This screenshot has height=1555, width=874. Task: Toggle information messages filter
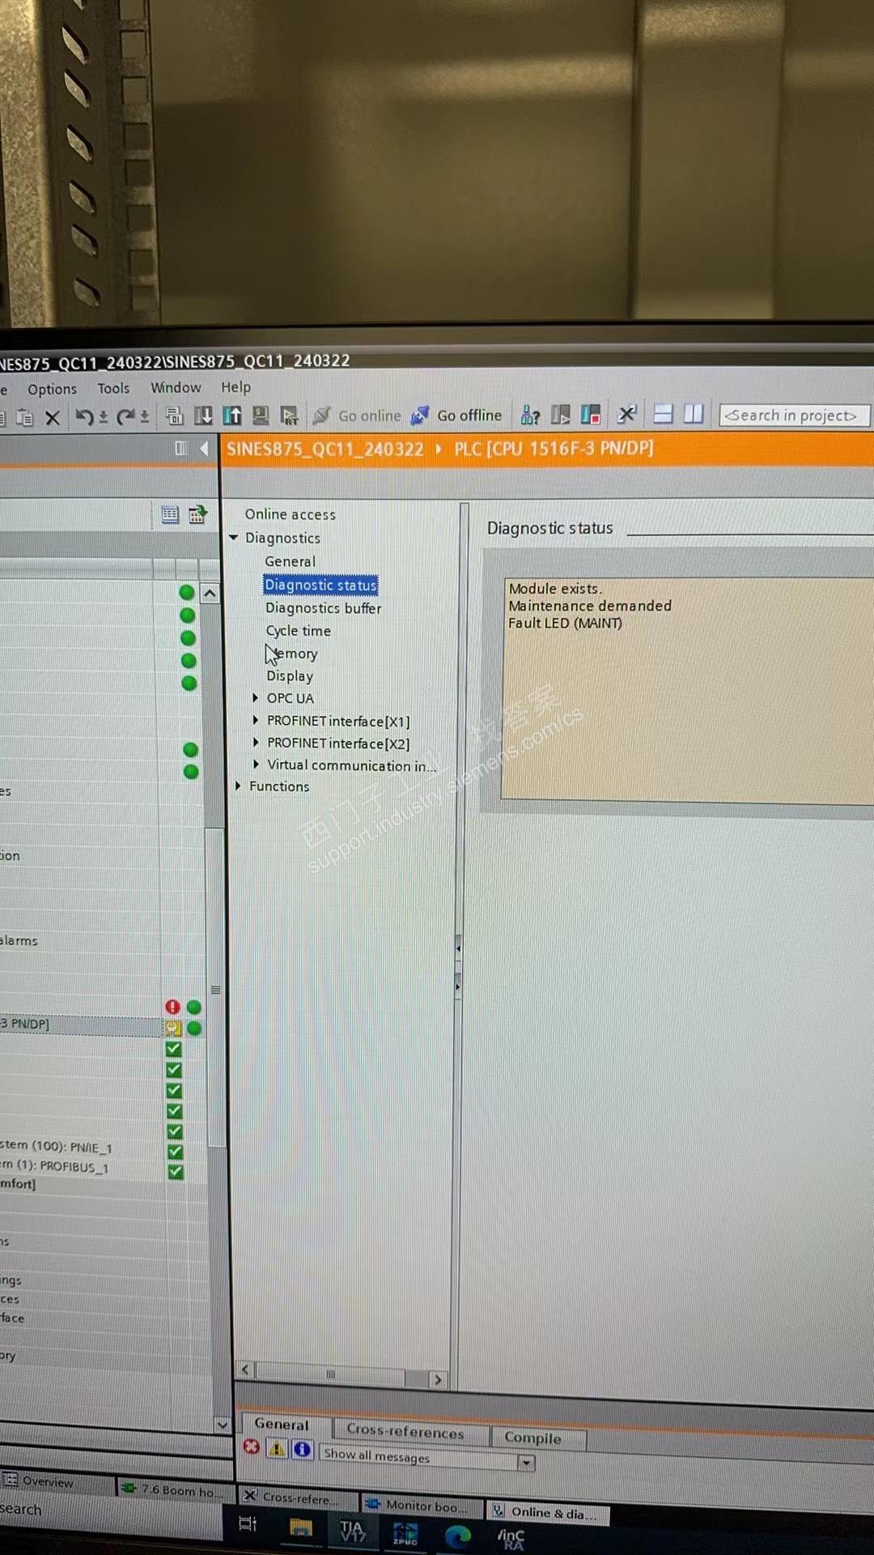[303, 1450]
